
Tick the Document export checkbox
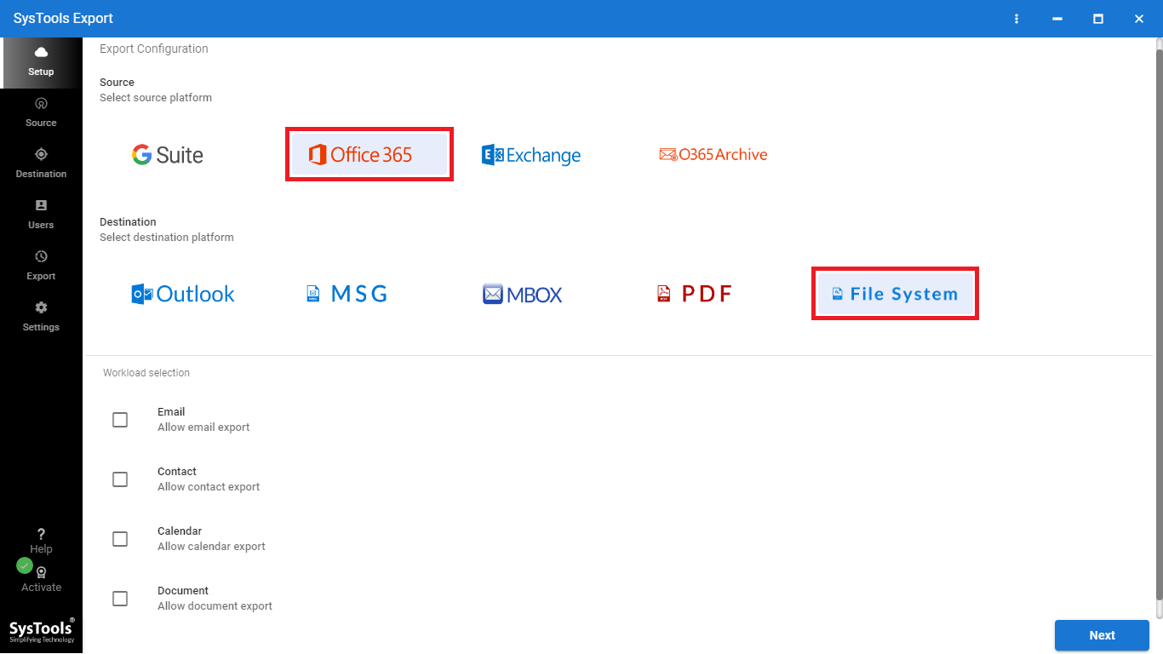pyautogui.click(x=120, y=599)
